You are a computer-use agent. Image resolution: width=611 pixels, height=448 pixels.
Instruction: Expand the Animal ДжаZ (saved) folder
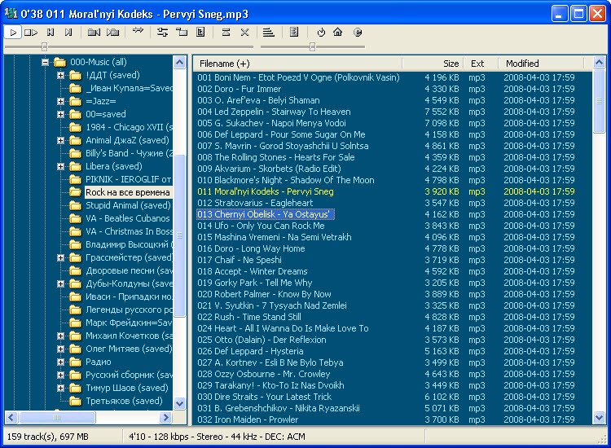[60, 140]
